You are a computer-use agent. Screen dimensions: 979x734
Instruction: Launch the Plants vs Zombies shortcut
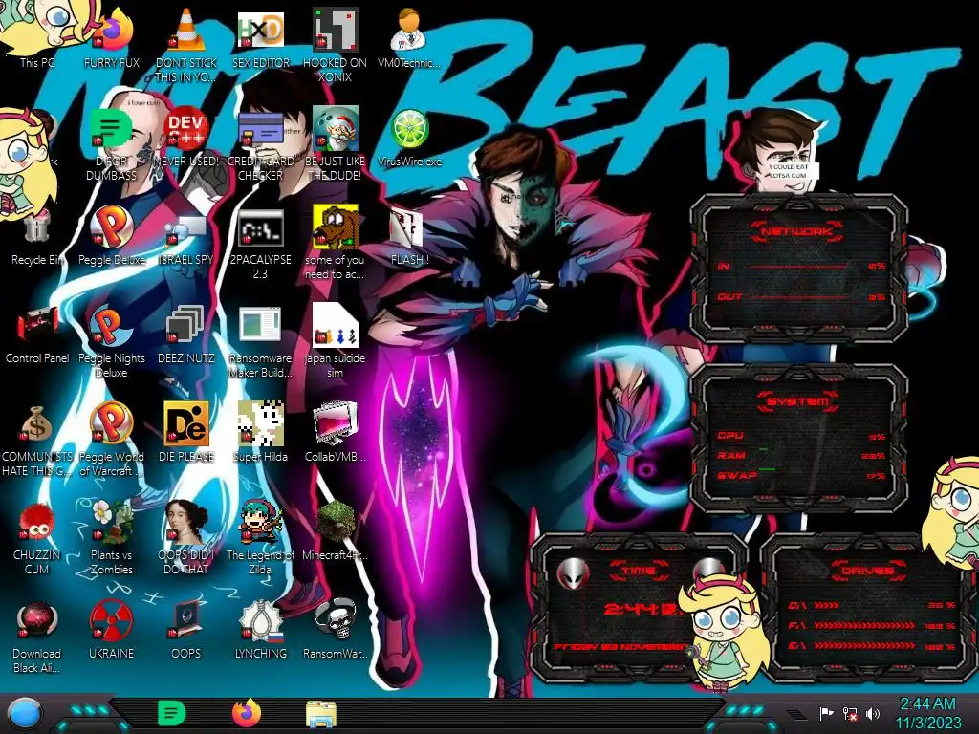111,538
